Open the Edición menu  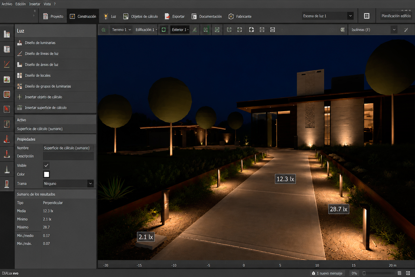click(21, 4)
